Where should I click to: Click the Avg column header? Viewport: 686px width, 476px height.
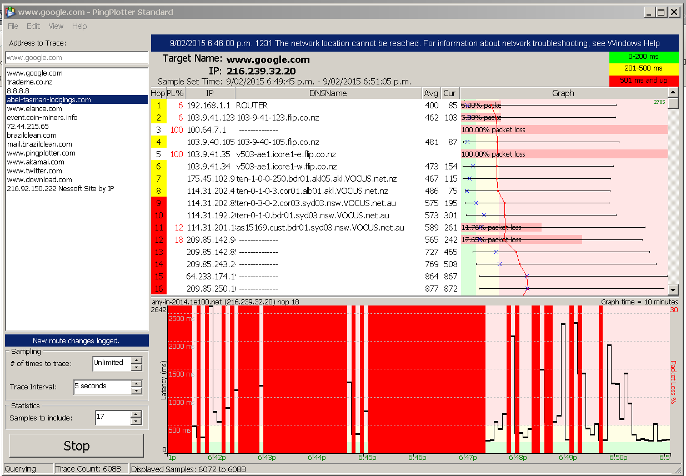[430, 93]
